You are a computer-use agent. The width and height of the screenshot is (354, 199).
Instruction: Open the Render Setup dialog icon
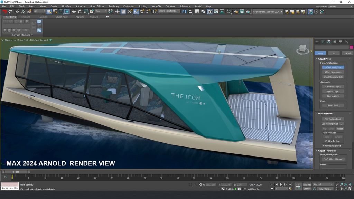pyautogui.click(x=235, y=11)
